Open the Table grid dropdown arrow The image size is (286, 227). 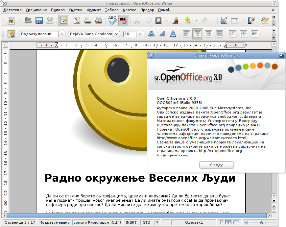(x=243, y=20)
